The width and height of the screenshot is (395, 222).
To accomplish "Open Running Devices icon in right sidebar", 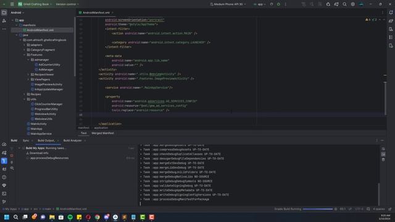I will (391, 46).
